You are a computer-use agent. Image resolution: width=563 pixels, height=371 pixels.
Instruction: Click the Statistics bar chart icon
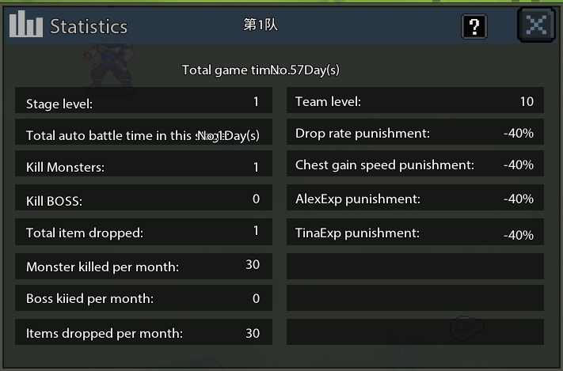26,25
